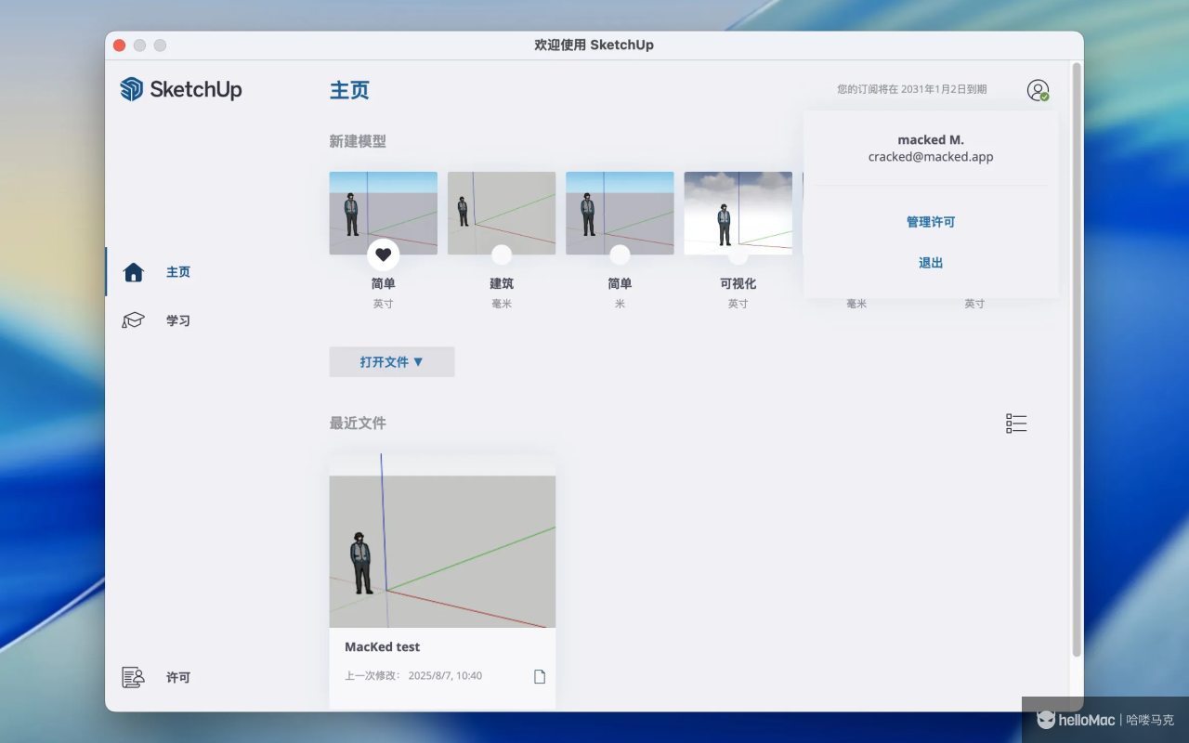This screenshot has height=743, width=1189.
Task: Click the License icon in sidebar
Action: pyautogui.click(x=134, y=677)
